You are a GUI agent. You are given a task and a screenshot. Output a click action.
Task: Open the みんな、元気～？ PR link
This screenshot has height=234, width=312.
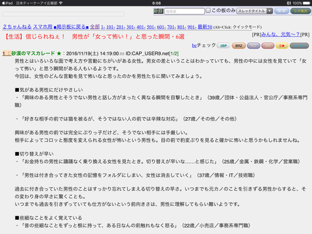281,34
